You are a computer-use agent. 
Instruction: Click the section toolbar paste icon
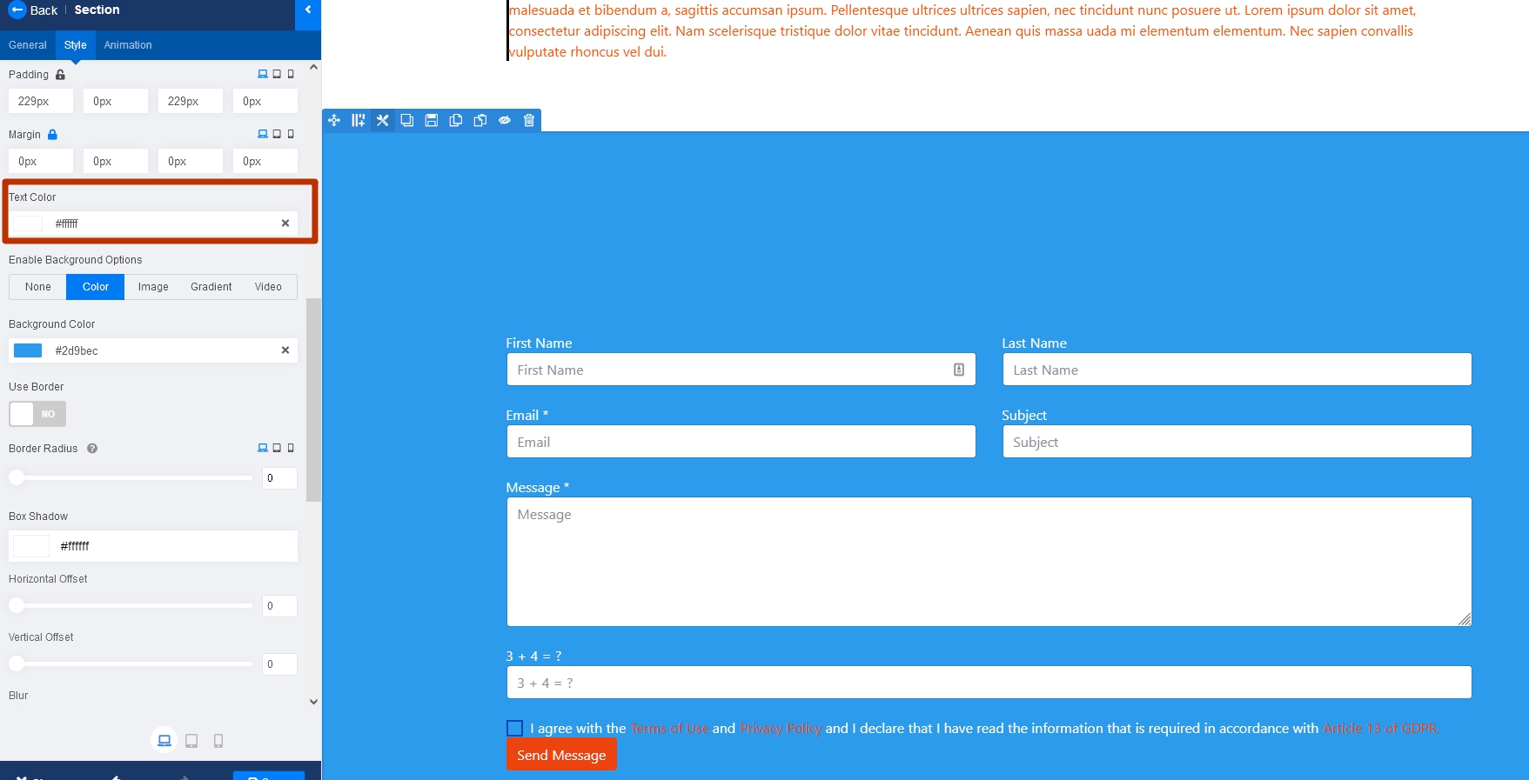coord(479,121)
